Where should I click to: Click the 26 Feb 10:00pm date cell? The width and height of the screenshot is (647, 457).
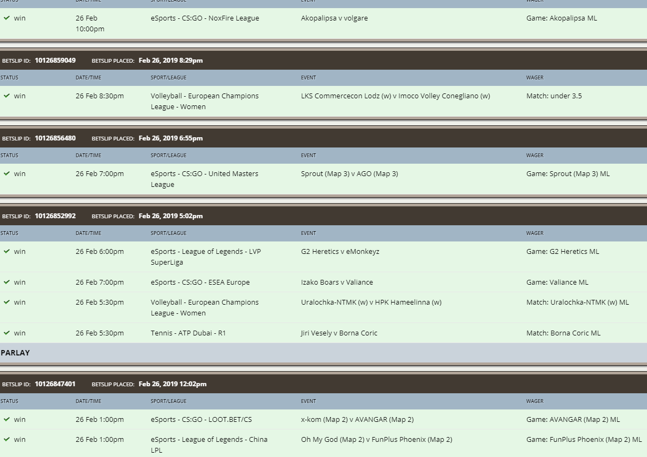coord(90,24)
